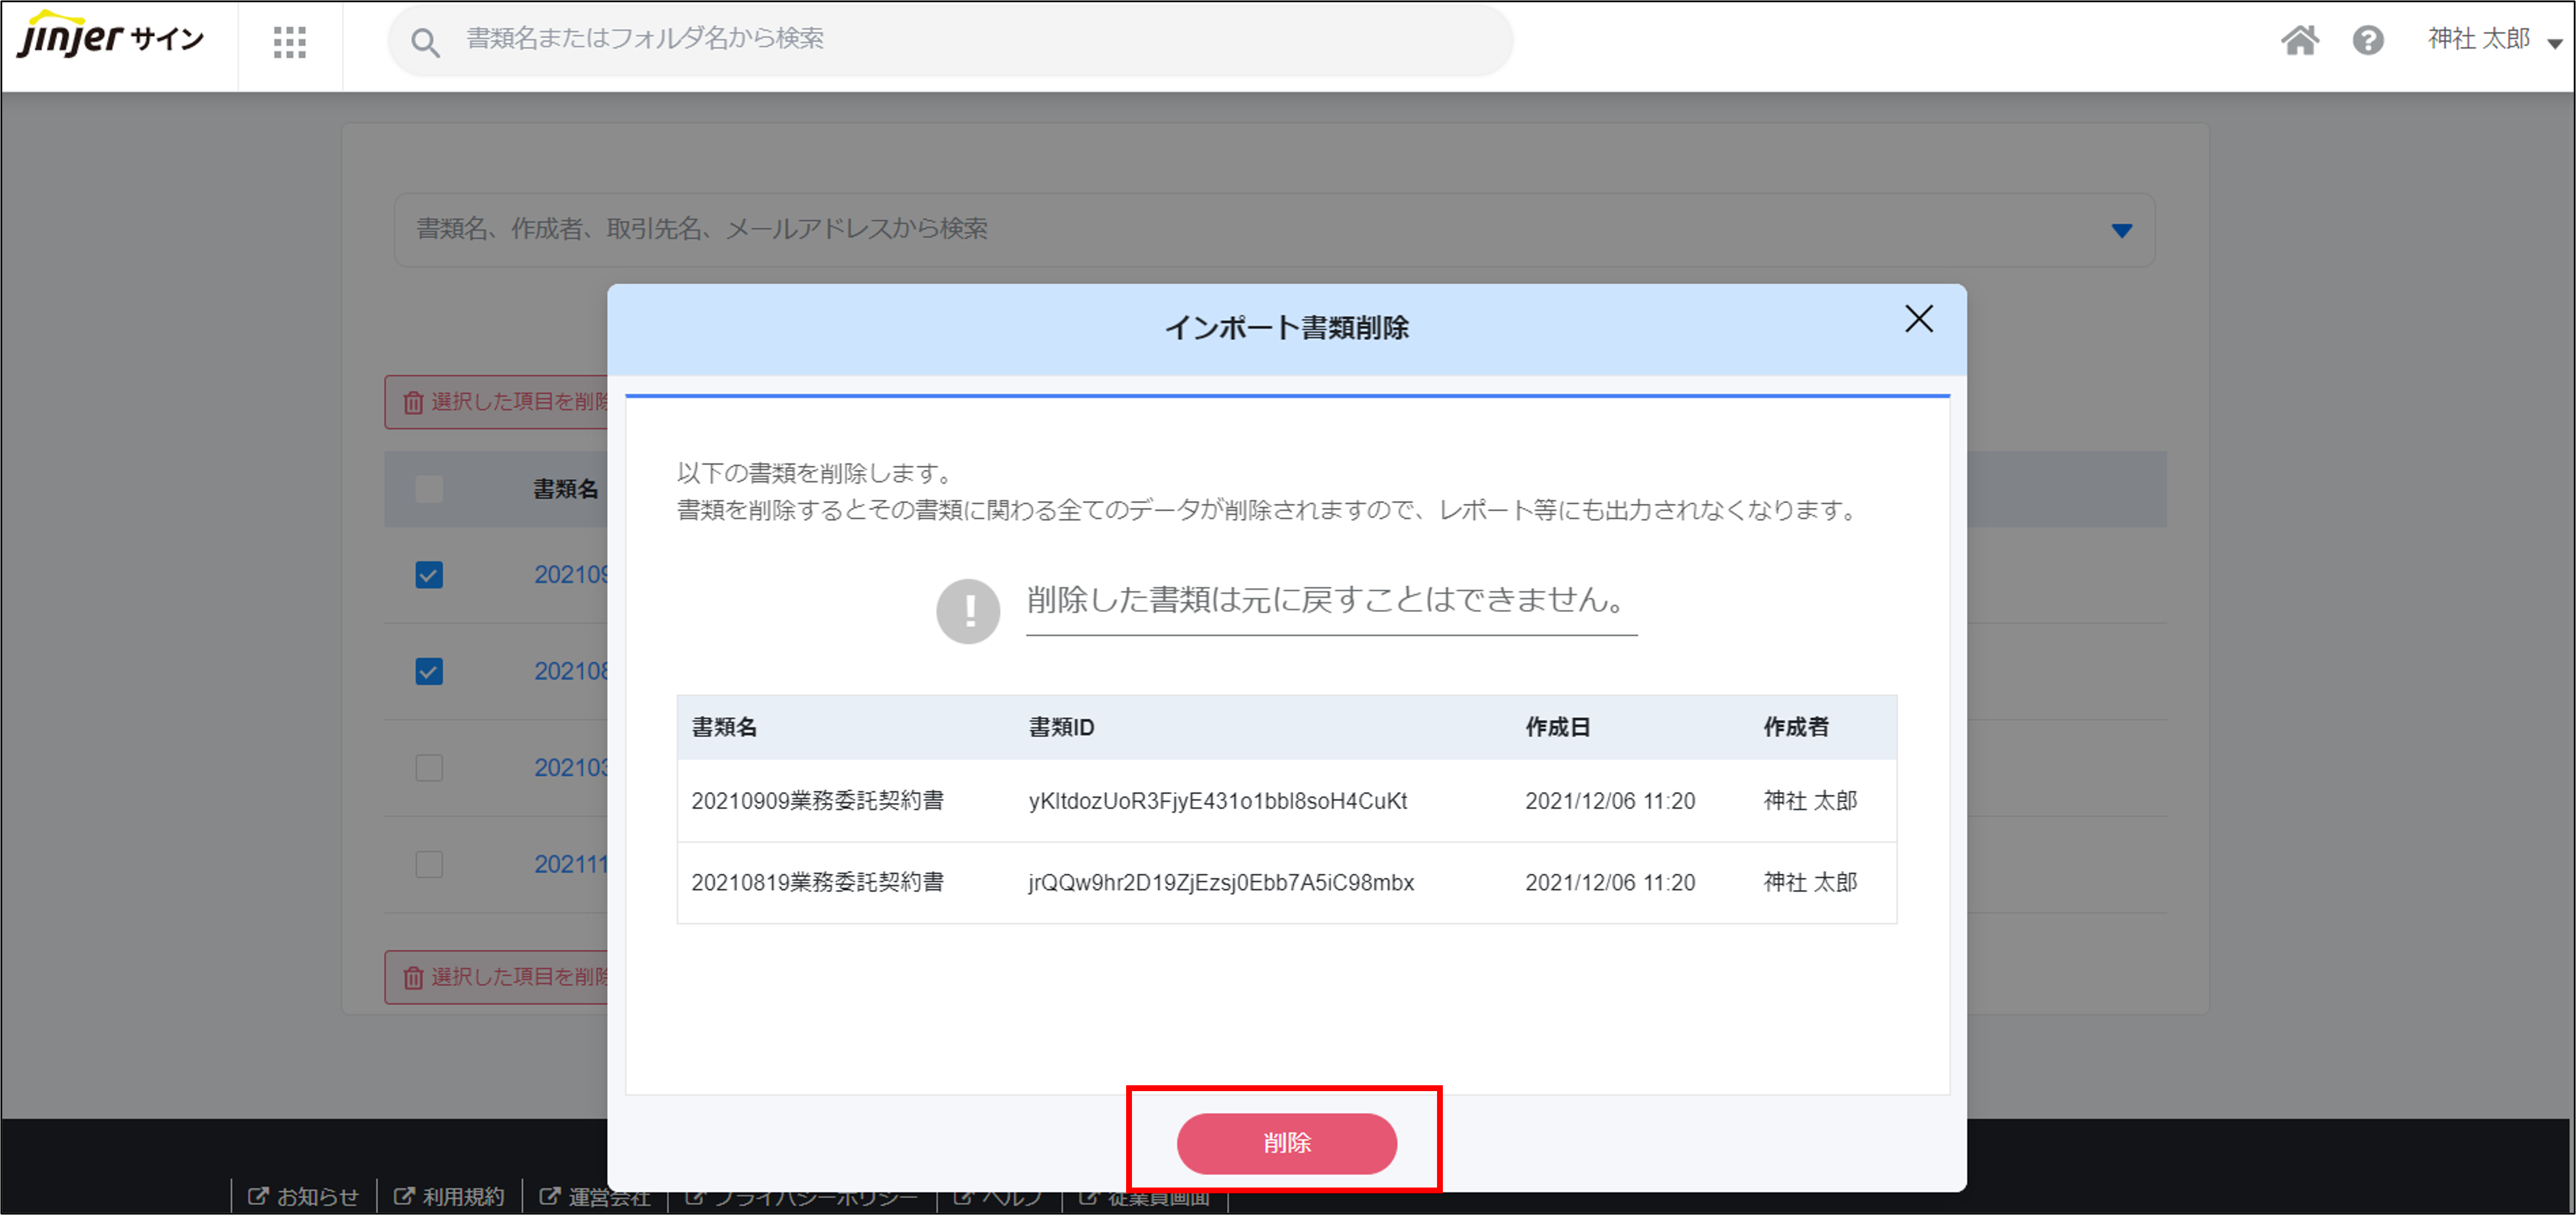Toggle the header select-all checkbox
This screenshot has width=2576, height=1215.
[429, 489]
